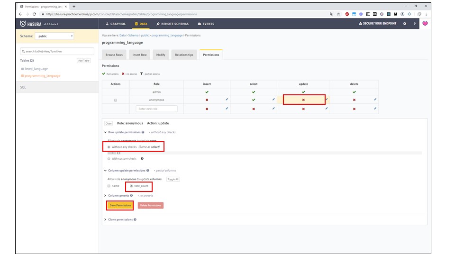
Task: Select the With custom check radio option
Action: tap(109, 159)
